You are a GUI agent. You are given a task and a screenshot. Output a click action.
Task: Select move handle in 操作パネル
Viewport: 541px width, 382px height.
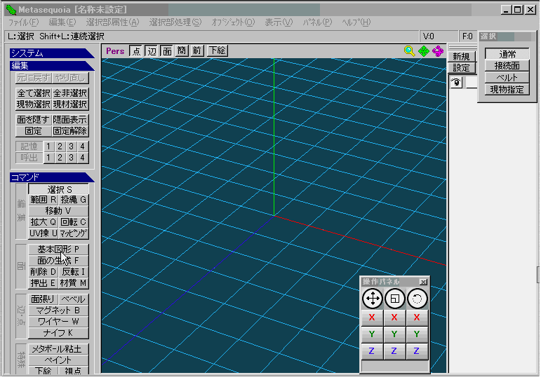(x=373, y=299)
